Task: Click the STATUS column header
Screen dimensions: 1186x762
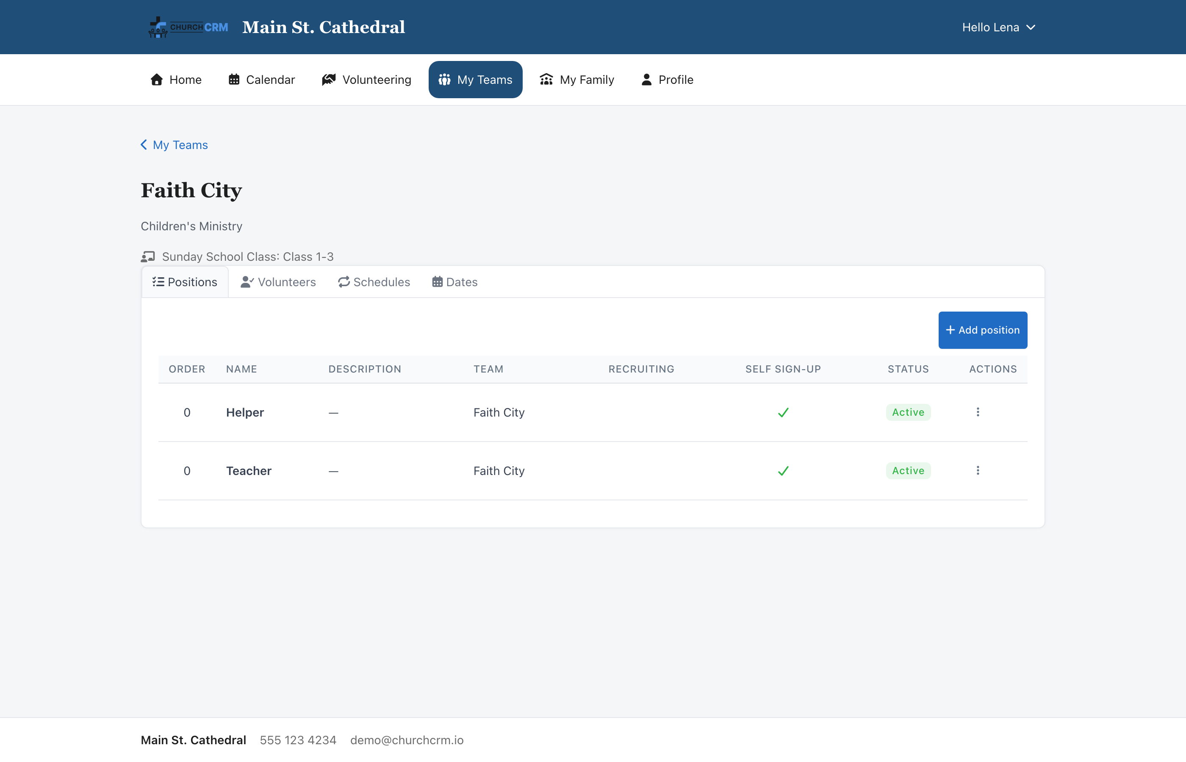Action: pyautogui.click(x=908, y=369)
